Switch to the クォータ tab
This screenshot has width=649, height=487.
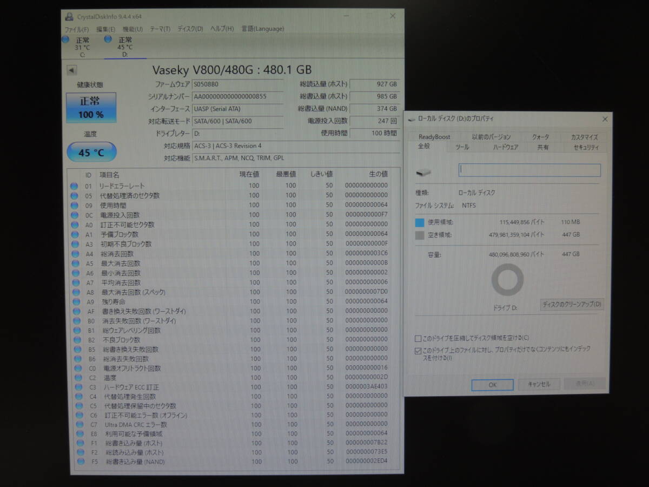click(x=540, y=137)
